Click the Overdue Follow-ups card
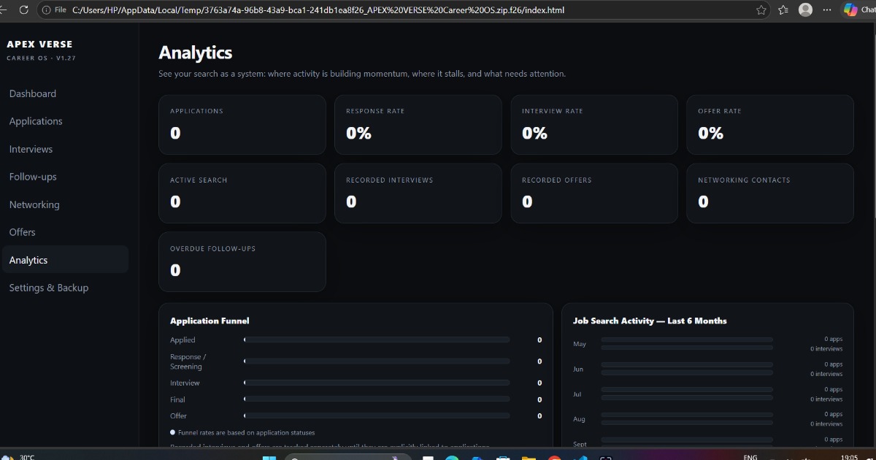 [x=242, y=262]
